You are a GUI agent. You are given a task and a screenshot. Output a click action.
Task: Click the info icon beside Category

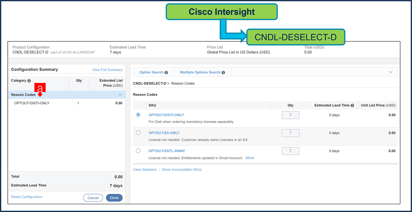tap(29, 81)
